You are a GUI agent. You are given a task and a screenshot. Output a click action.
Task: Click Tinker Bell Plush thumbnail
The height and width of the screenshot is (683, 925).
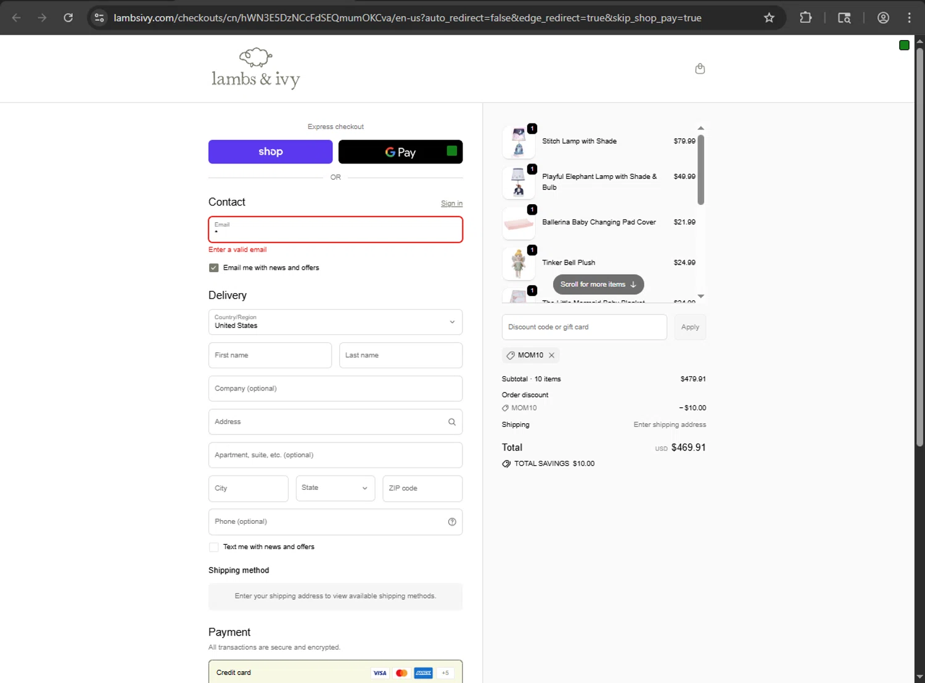519,263
